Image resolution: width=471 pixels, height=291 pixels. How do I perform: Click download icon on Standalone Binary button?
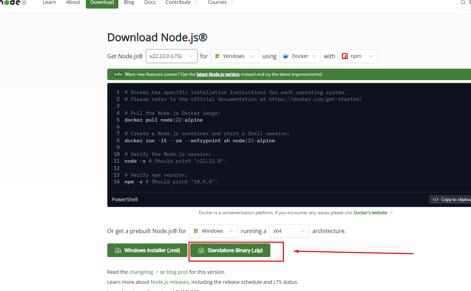tap(201, 251)
